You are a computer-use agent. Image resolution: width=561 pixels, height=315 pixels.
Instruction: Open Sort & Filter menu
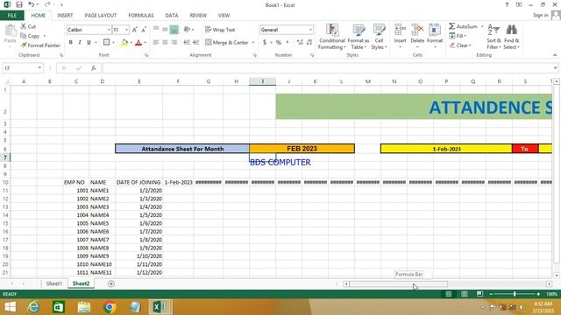[x=494, y=37]
